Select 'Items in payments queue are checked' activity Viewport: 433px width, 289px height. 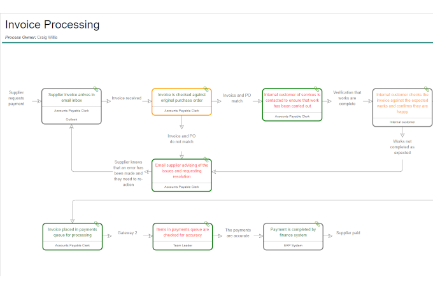pyautogui.click(x=183, y=237)
